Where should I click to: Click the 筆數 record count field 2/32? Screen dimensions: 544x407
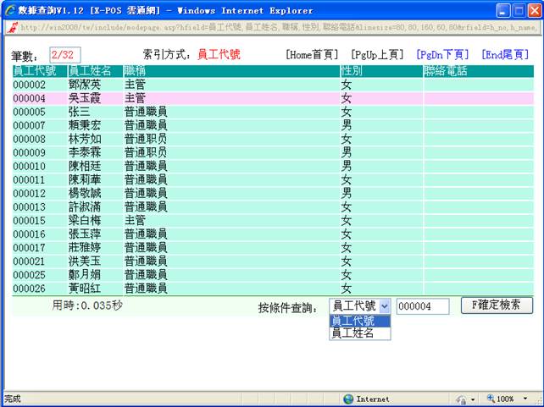64,55
